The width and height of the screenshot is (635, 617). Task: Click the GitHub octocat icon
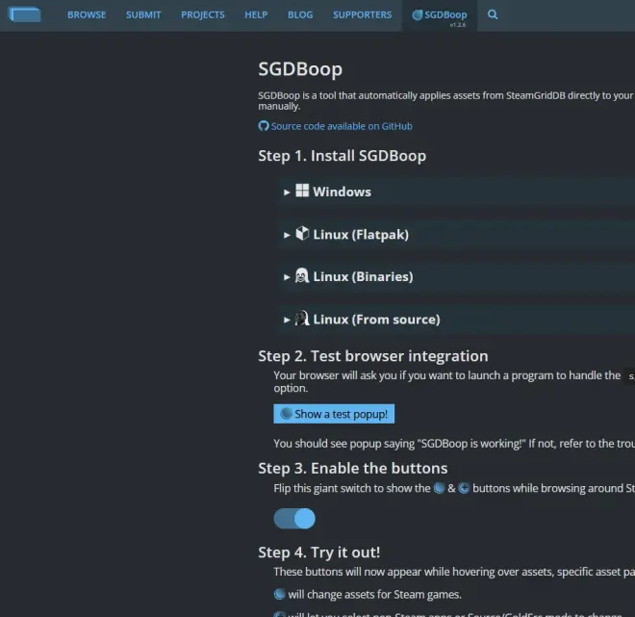tap(264, 126)
